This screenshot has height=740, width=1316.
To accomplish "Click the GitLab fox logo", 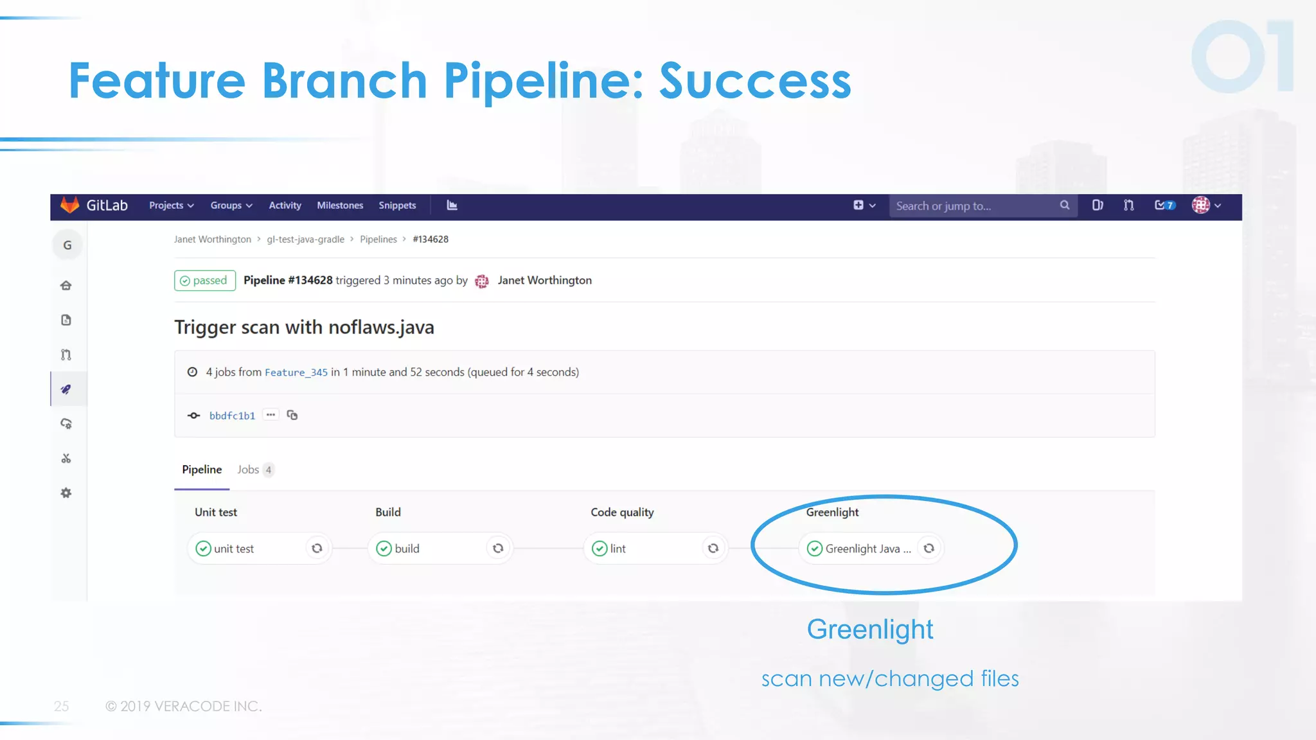I will (69, 205).
